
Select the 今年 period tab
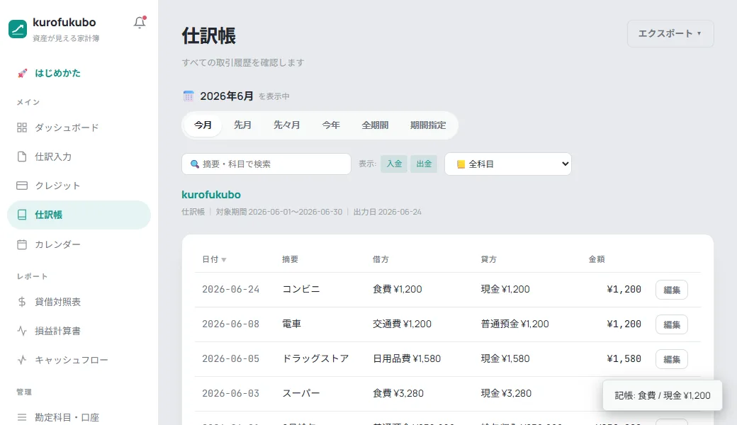[x=331, y=125]
